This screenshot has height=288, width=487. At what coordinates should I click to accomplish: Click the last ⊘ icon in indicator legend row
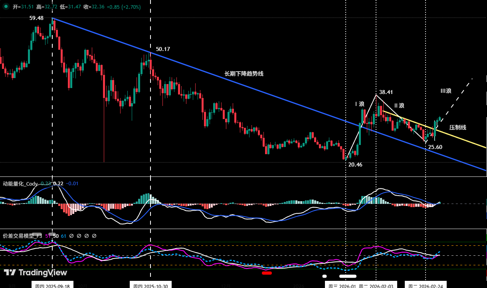tap(94, 236)
